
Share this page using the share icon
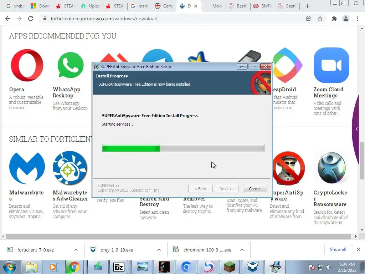(308, 19)
